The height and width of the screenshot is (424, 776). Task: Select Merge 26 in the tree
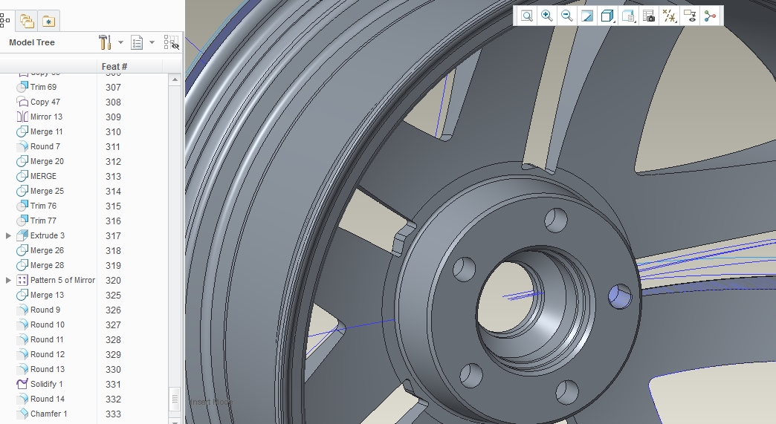(47, 250)
